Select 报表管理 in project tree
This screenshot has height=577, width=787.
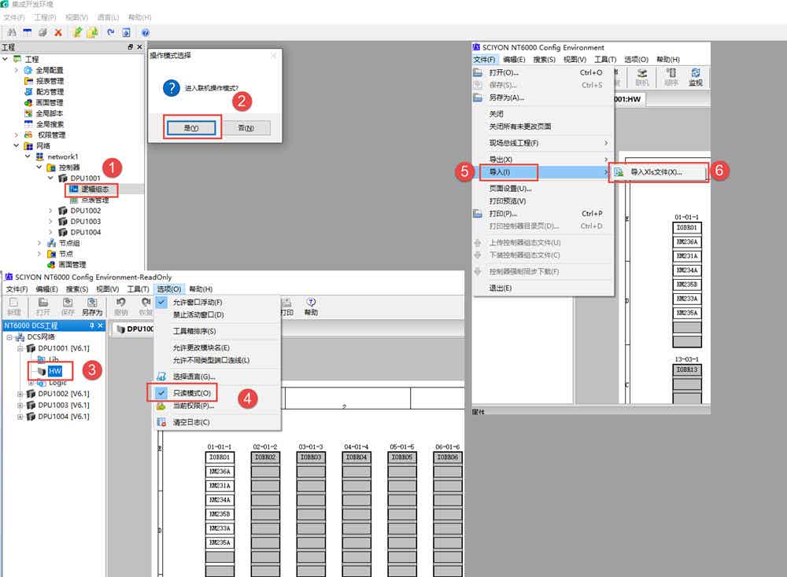[x=50, y=81]
